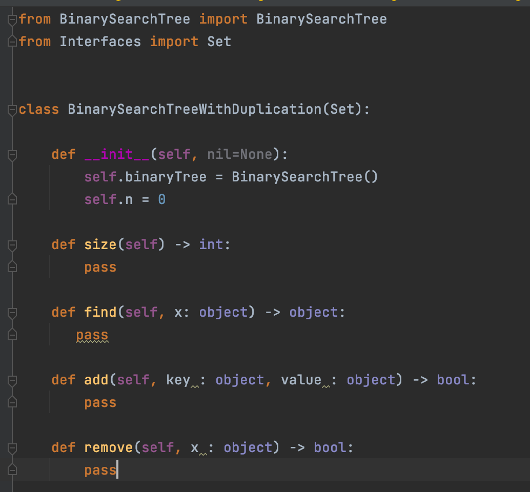Select the x parameter in remove method
This screenshot has width=530, height=492.
[195, 447]
